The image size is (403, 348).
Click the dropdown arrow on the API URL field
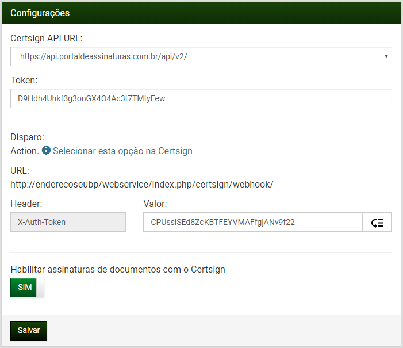[386, 56]
